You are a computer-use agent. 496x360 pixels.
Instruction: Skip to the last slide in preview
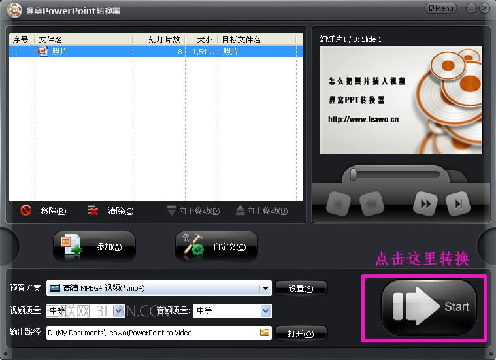point(458,204)
